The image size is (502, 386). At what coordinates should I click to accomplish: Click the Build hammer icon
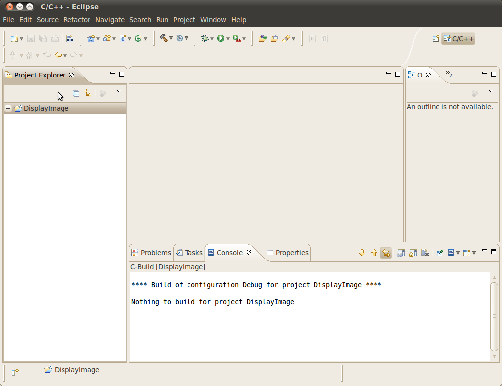(x=163, y=38)
